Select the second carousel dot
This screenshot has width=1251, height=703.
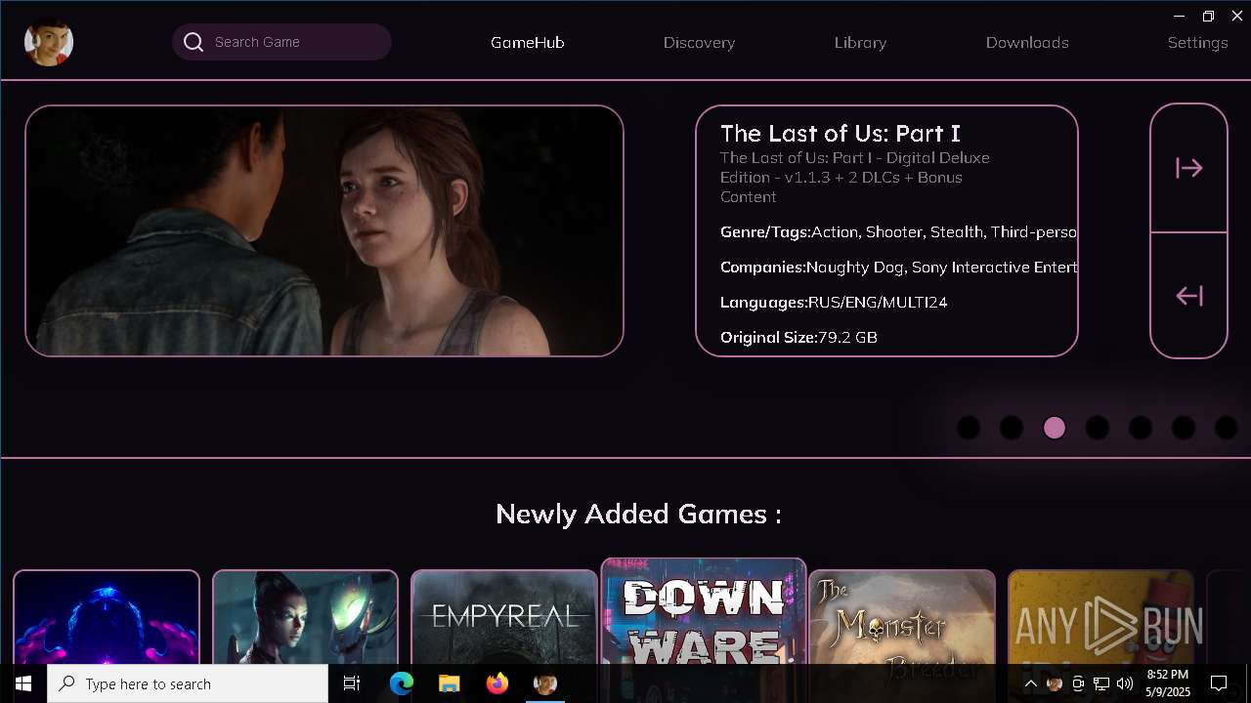click(1012, 428)
